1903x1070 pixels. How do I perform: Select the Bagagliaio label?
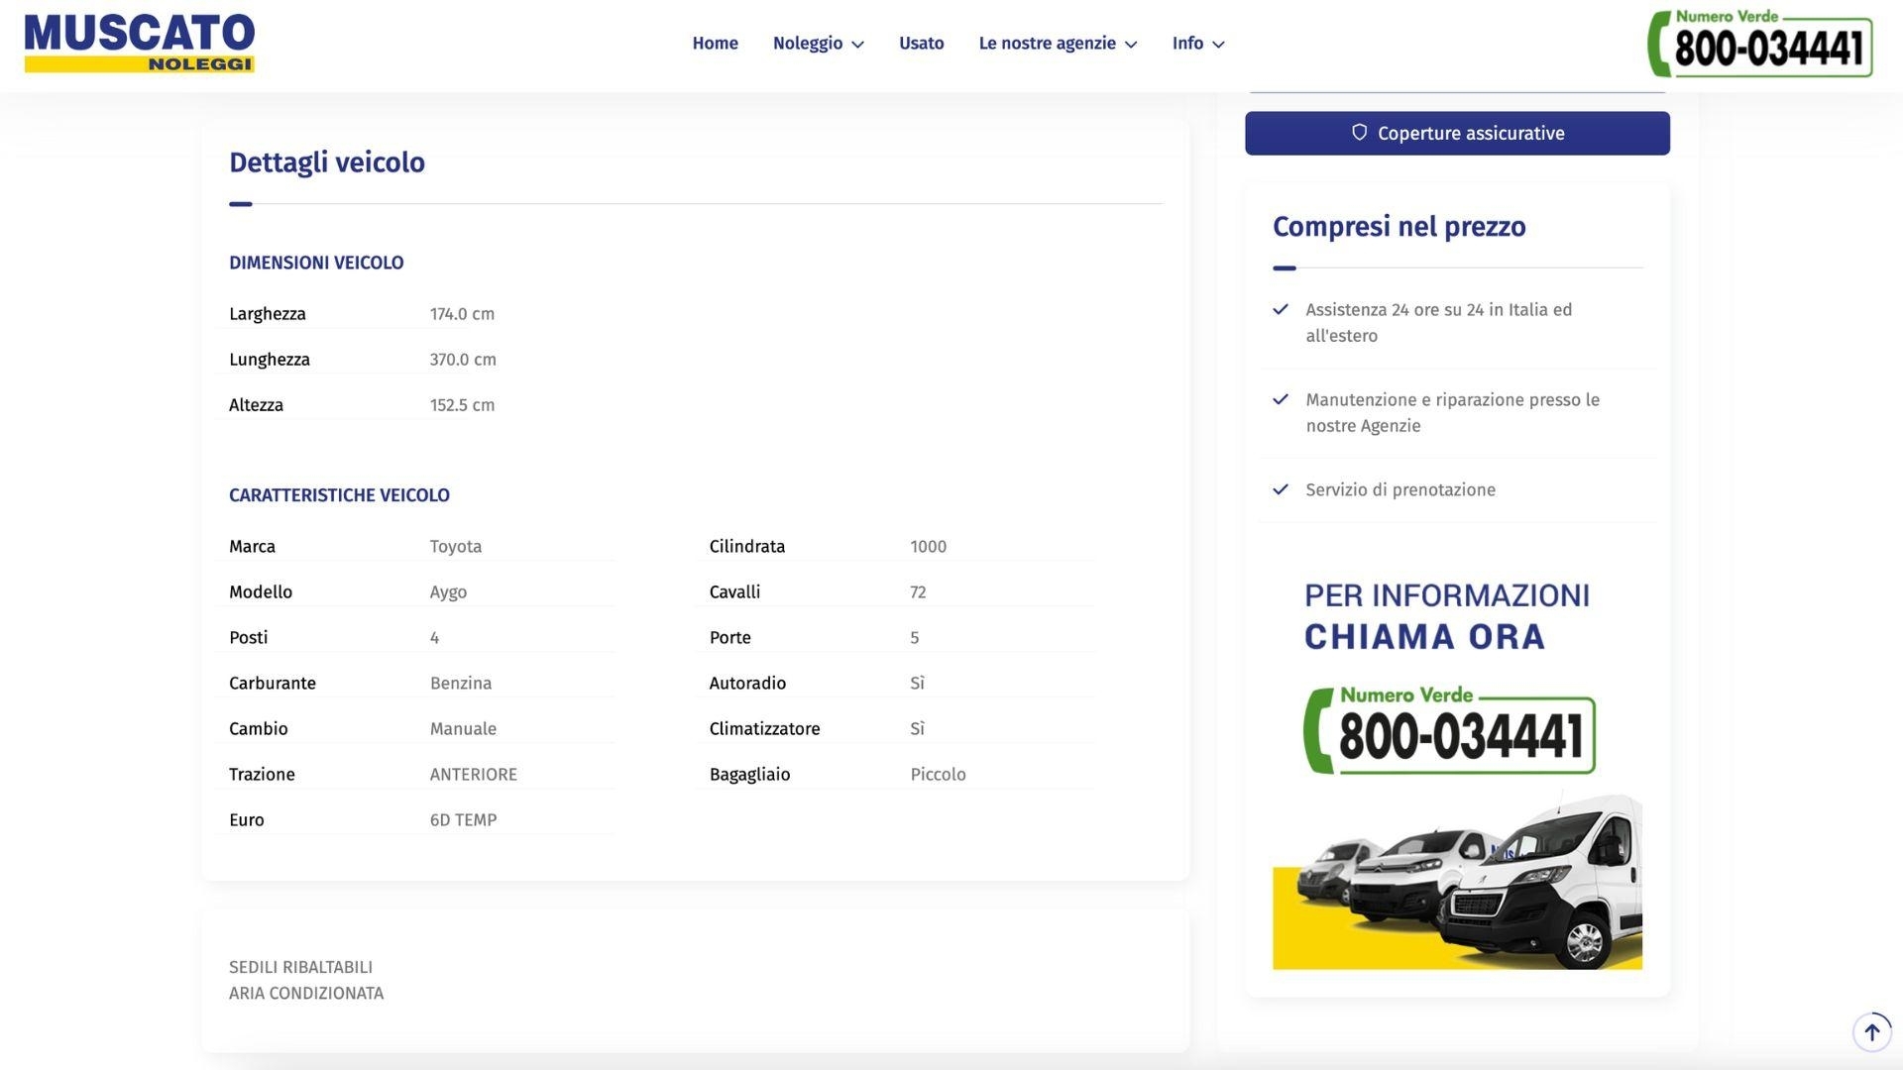coord(750,775)
